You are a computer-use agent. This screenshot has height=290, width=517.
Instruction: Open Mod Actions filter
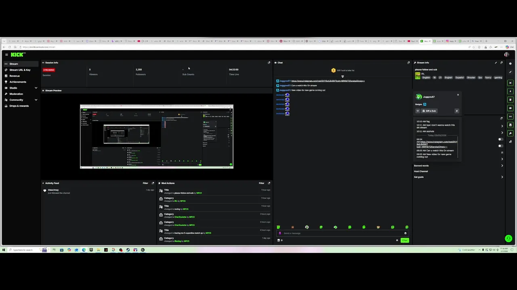click(x=261, y=183)
